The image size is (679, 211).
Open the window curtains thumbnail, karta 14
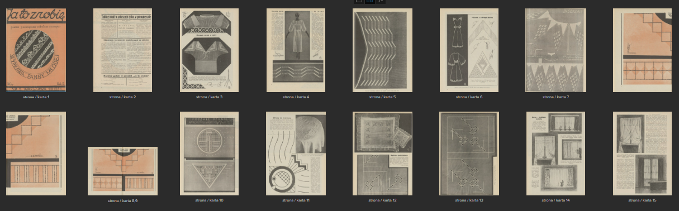click(555, 154)
